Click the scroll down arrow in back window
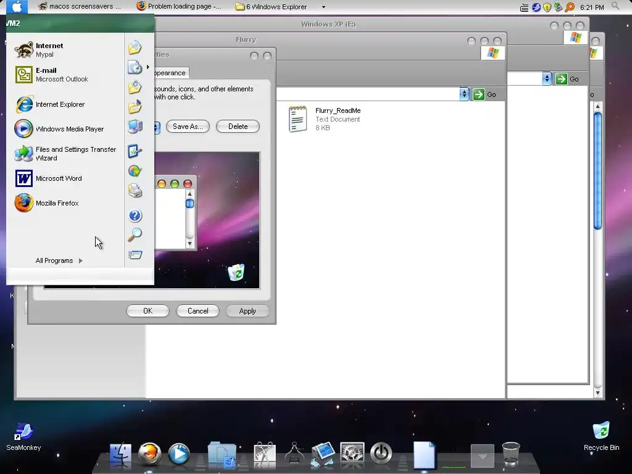The height and width of the screenshot is (474, 632). pos(597,392)
